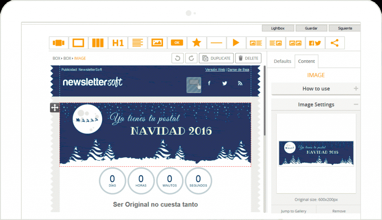
Task: Click the Navidad 2016 thumbnail preview
Action: [x=316, y=154]
